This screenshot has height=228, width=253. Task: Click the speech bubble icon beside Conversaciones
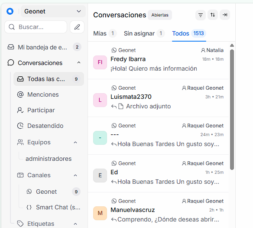[x=11, y=63]
